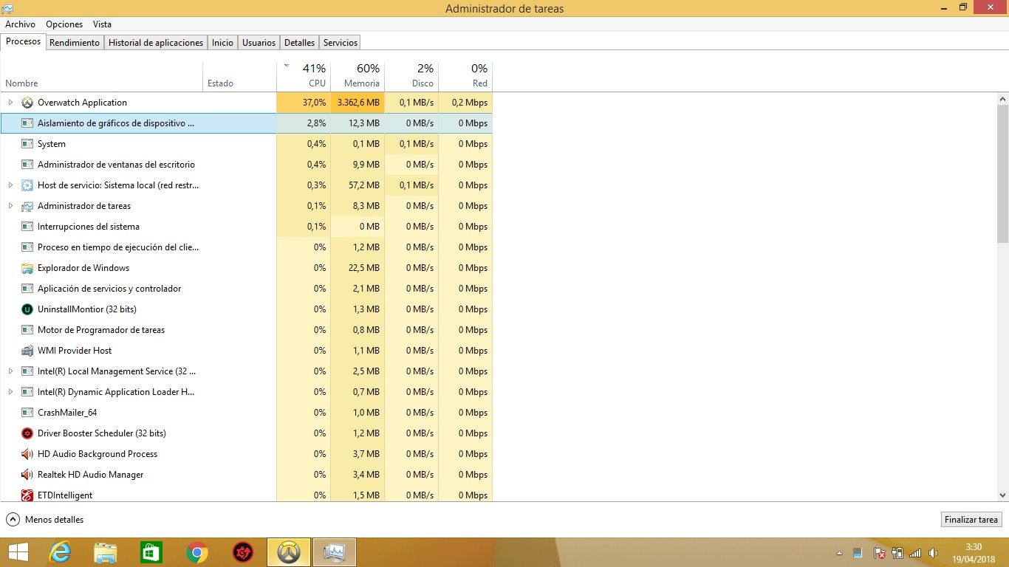
Task: Show hidden icons in the system tray
Action: 839,552
